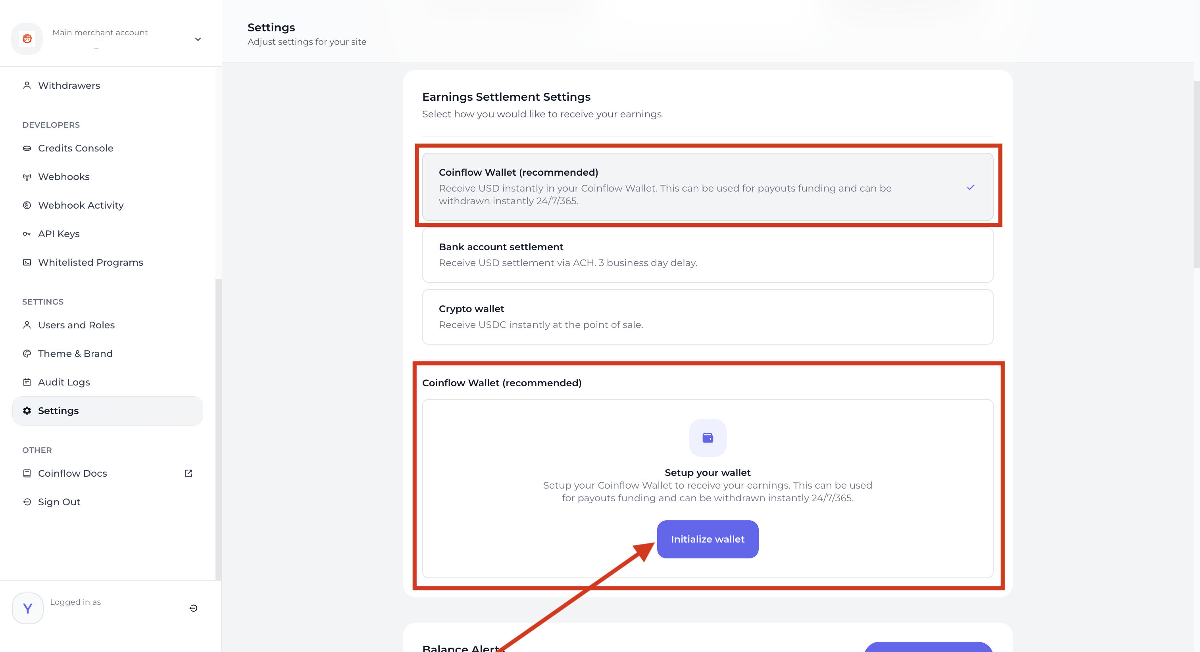
Task: Open external link icon beside Coinflow Docs
Action: pos(188,473)
